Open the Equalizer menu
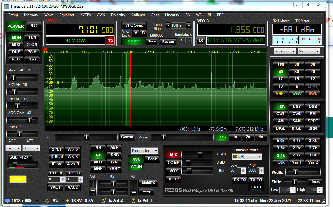Image resolution: width=333 pixels, height=207 pixels. [67, 15]
